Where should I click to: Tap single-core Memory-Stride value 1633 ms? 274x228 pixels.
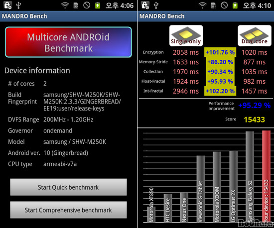pos(186,62)
